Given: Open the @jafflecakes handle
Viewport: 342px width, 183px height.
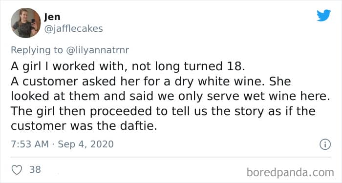Looking at the screenshot, I should 73,29.
